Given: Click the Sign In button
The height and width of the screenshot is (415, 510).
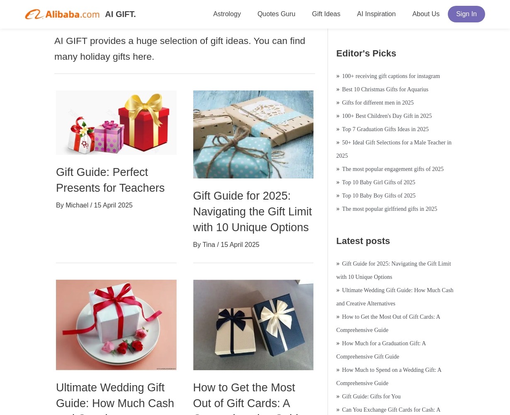Looking at the screenshot, I should 466,14.
